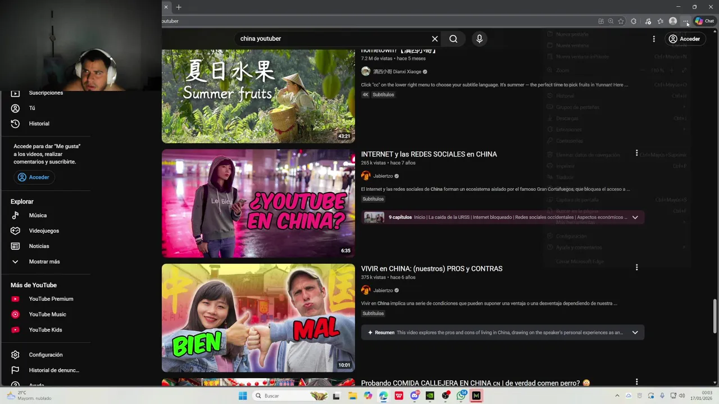Show hidden system tray icons chevron
719x404 pixels.
(617, 396)
